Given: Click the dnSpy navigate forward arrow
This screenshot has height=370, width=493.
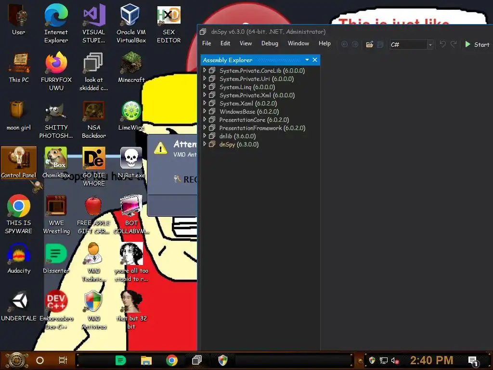Looking at the screenshot, I should tap(355, 44).
